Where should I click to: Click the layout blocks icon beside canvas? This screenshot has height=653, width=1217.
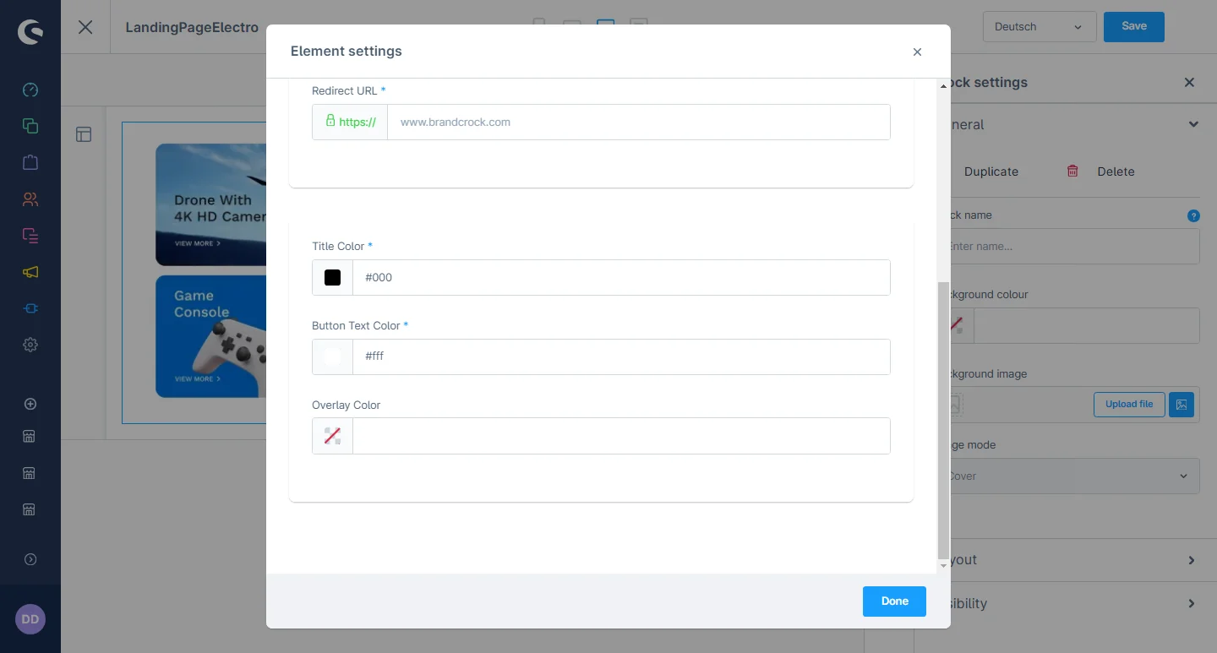[x=84, y=134]
